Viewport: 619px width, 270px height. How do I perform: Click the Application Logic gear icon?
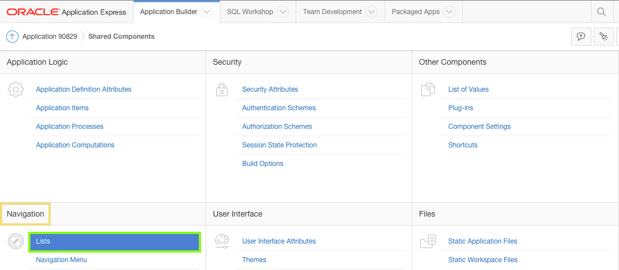pos(16,89)
